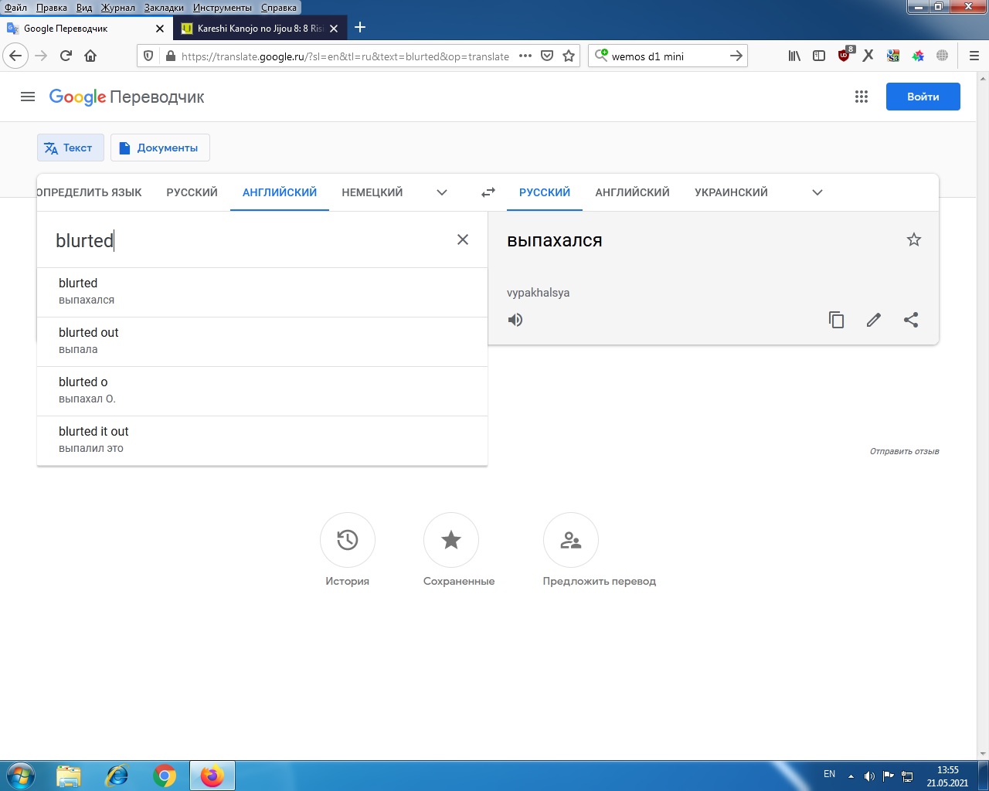Copy the translation to clipboard
989x791 pixels.
tap(836, 320)
